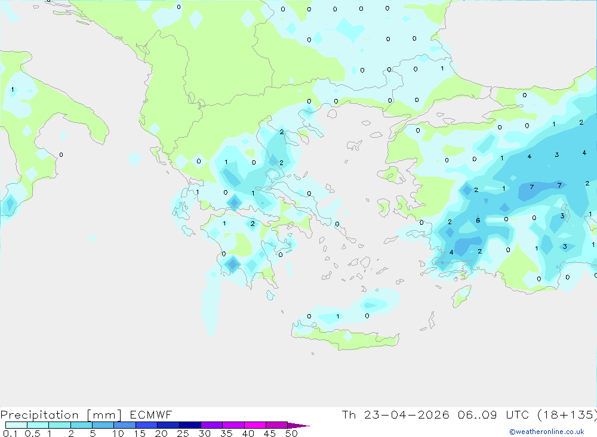Select the 35–40 mm legend color swatch
The image size is (597, 437).
coord(233,425)
